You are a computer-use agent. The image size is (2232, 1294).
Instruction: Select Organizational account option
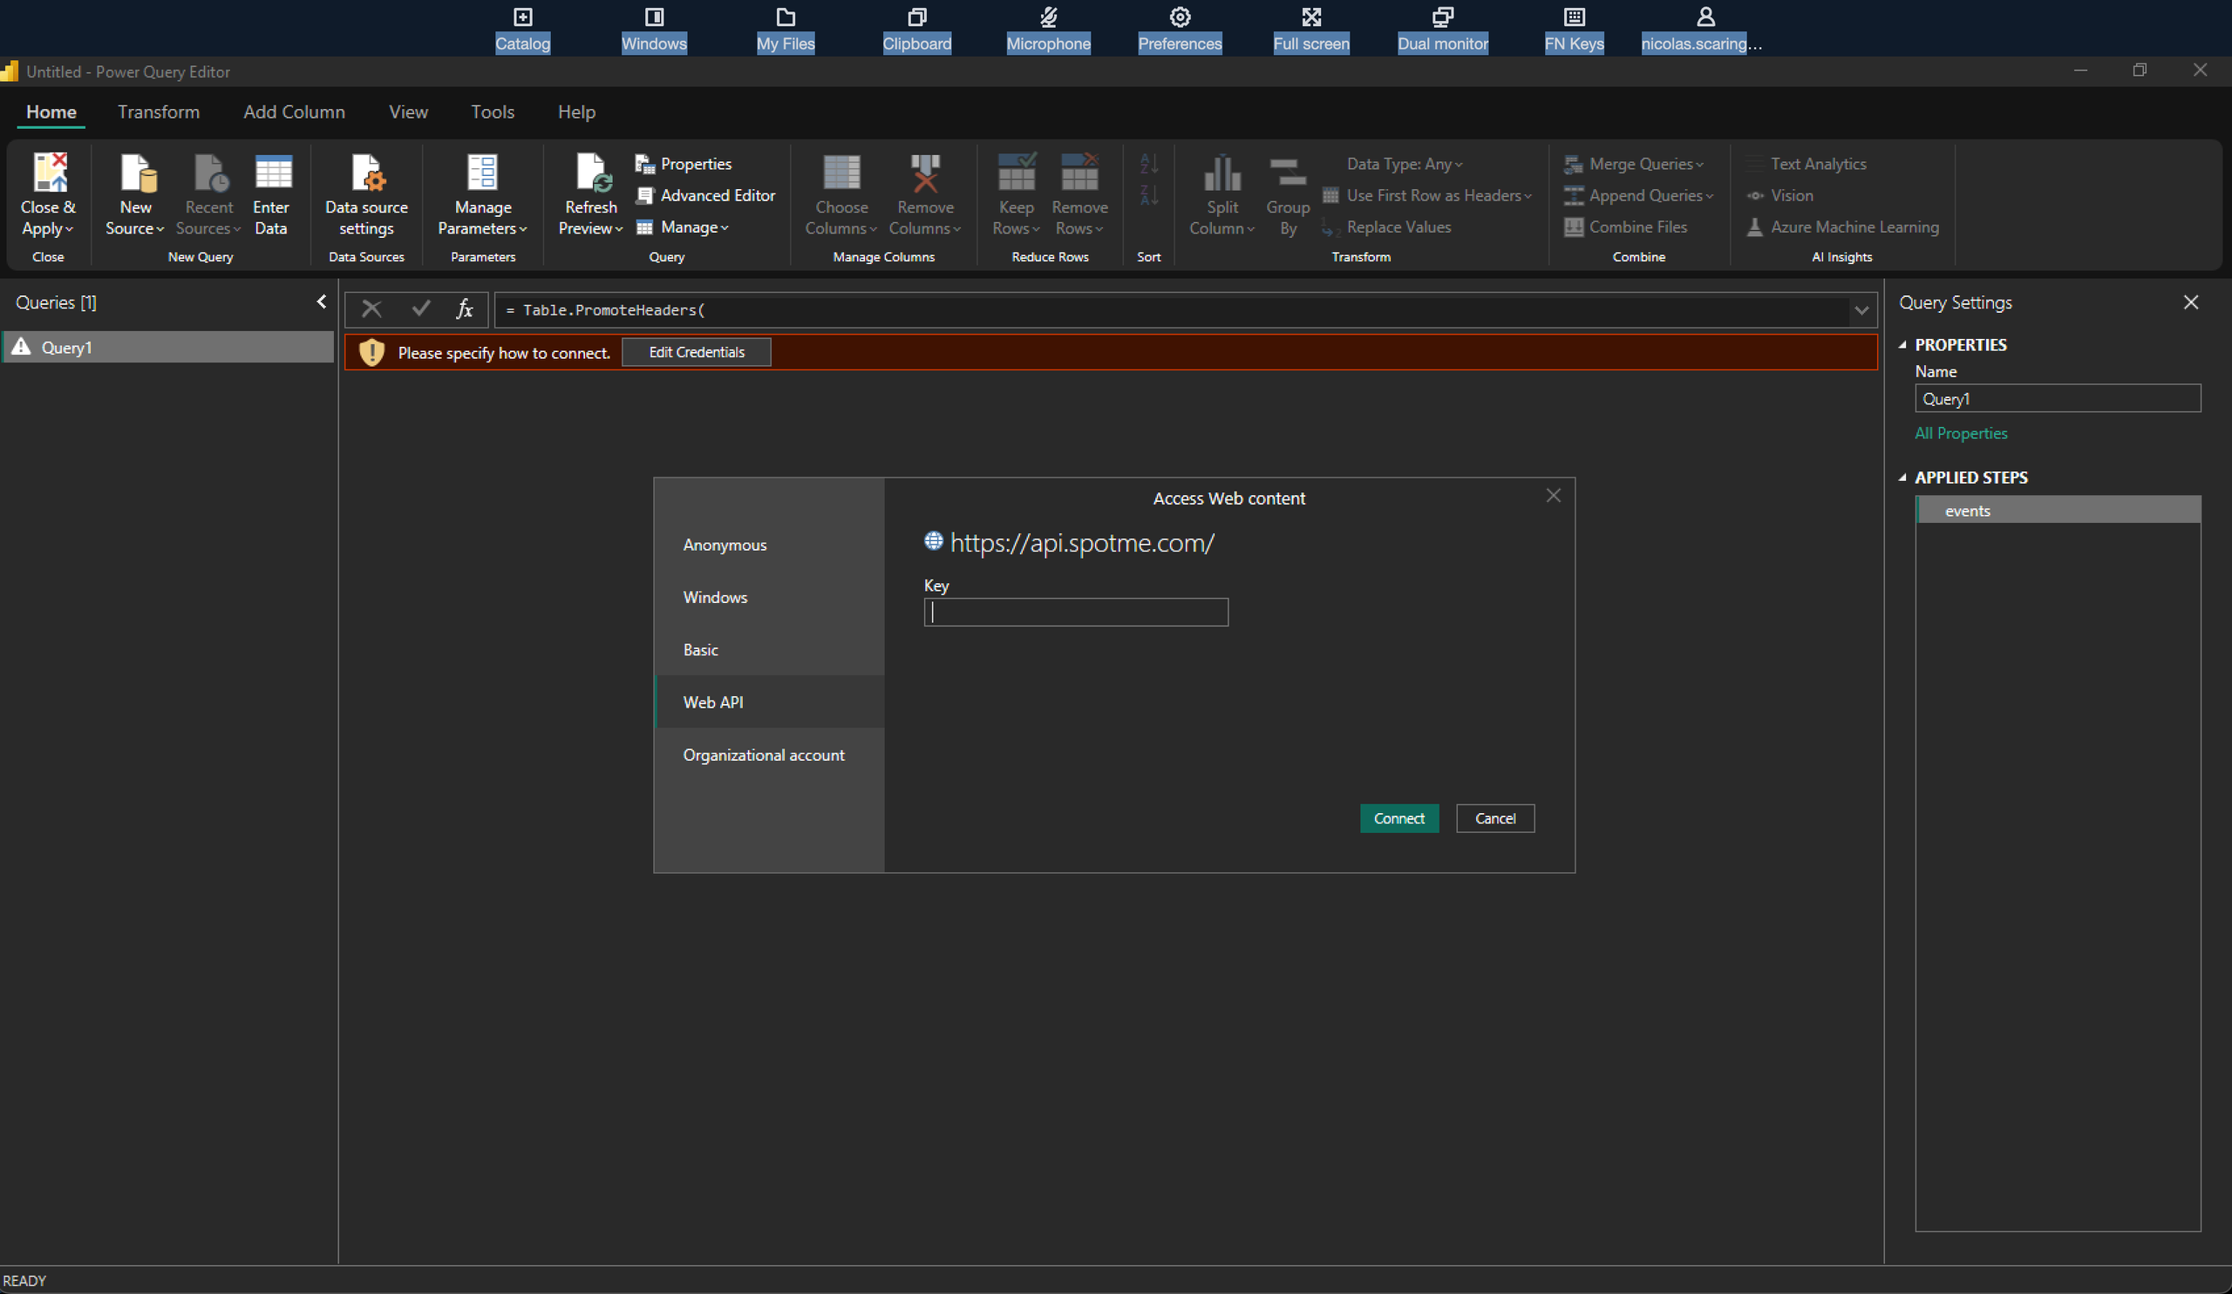[x=769, y=755]
